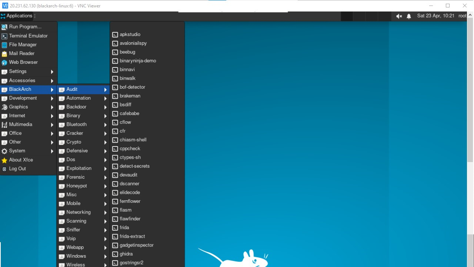474x267 pixels.
Task: Click the File Manager icon
Action: [x=4, y=45]
